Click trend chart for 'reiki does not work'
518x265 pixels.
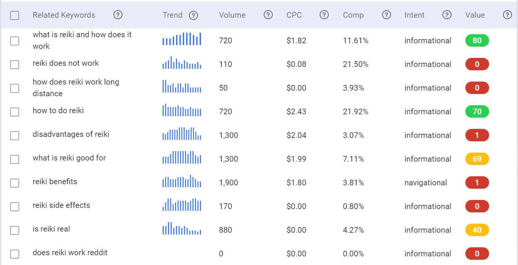pyautogui.click(x=182, y=62)
